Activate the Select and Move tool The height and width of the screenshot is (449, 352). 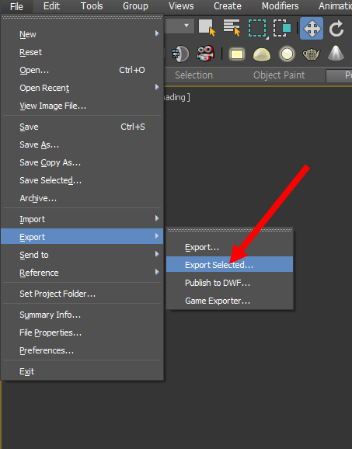312,28
